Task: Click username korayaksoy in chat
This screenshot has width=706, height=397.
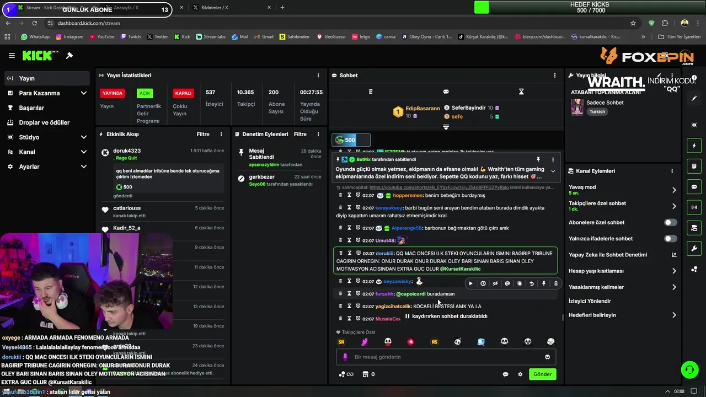Action: tap(389, 208)
